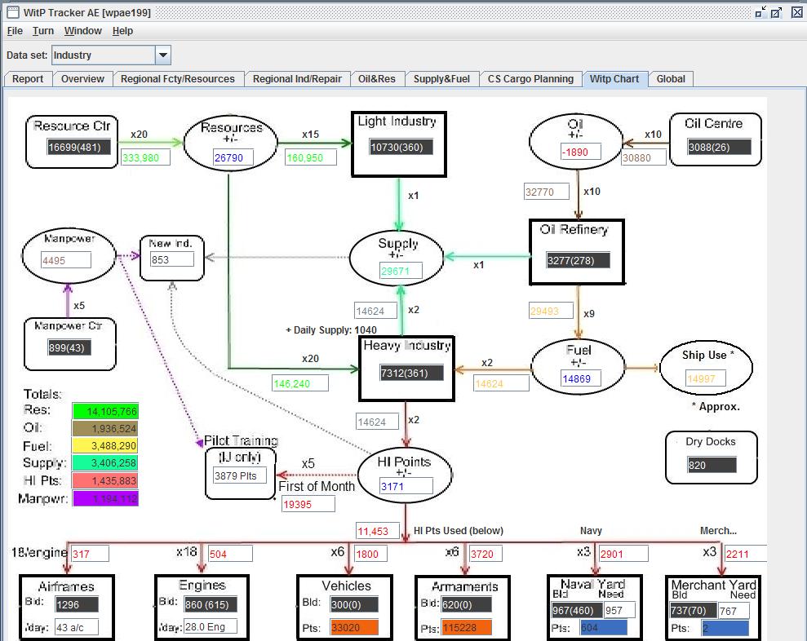Viewport: 807px width, 641px height.
Task: Click the purple Manpwr totals swatch
Action: [x=105, y=498]
